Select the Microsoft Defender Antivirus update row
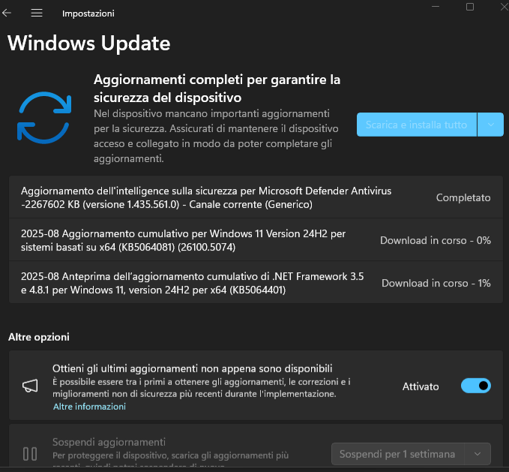This screenshot has height=472, width=509. click(256, 197)
